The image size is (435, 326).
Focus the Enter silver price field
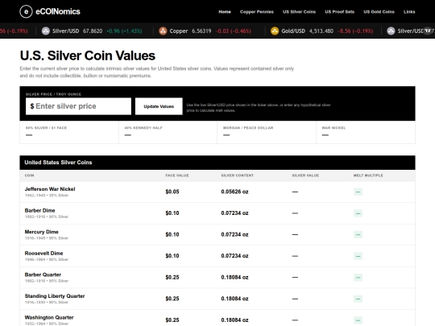tap(78, 106)
